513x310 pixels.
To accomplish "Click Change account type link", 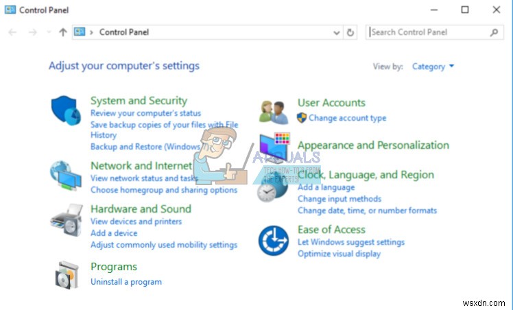I will [347, 118].
